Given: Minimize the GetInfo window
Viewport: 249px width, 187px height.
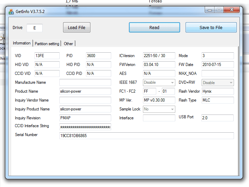Looking at the screenshot, I should 209,10.
